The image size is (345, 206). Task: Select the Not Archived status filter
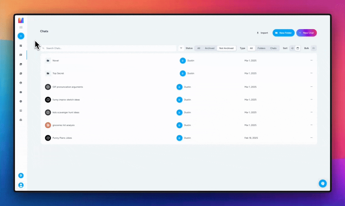tap(226, 48)
